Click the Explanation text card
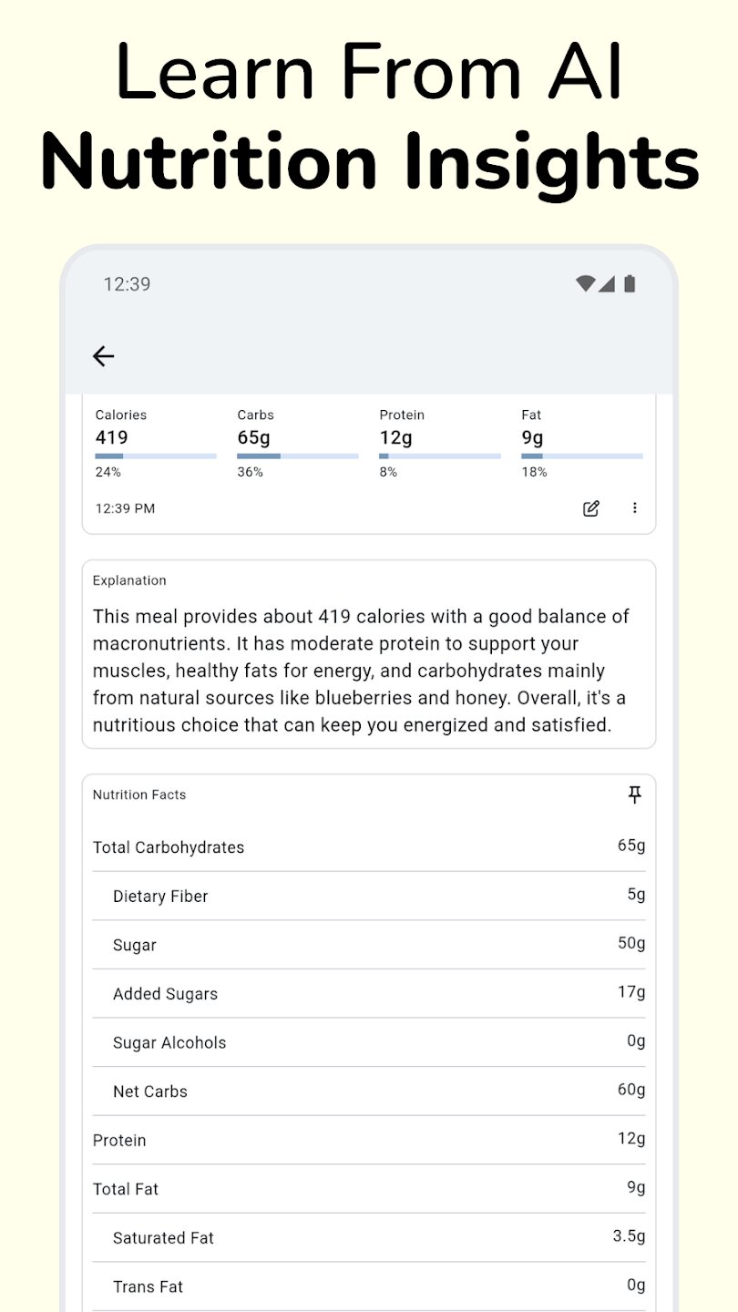The height and width of the screenshot is (1312, 738). [369, 656]
